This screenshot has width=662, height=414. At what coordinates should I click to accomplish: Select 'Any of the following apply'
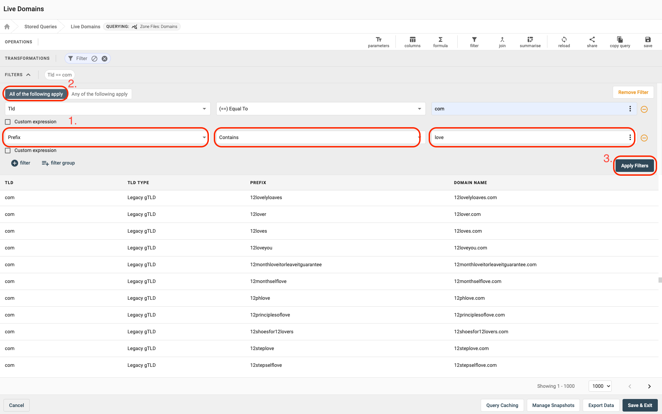pyautogui.click(x=100, y=94)
